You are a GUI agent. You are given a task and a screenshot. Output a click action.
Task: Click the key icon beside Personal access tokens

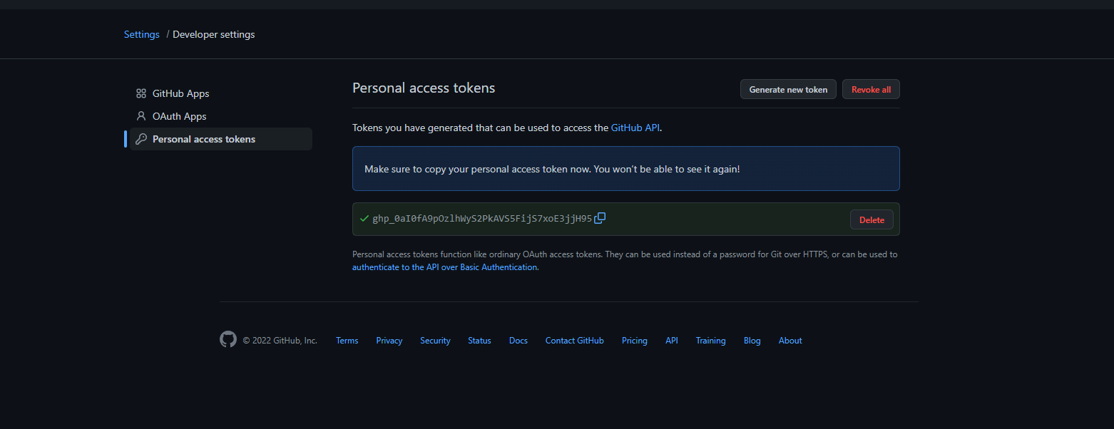coord(141,139)
